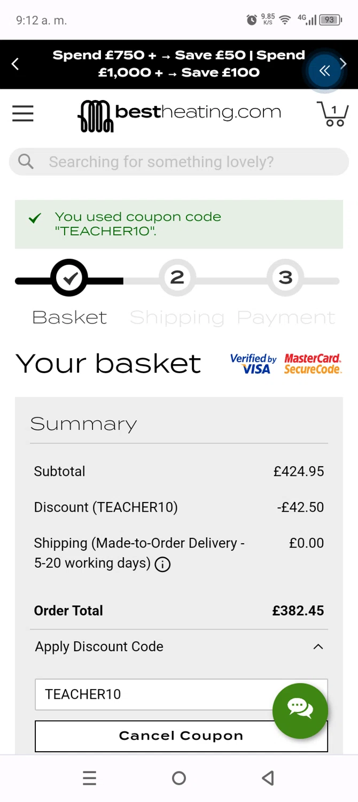Screen dimensions: 358x802
Task: Go to Shipping step 2
Action: click(x=177, y=278)
